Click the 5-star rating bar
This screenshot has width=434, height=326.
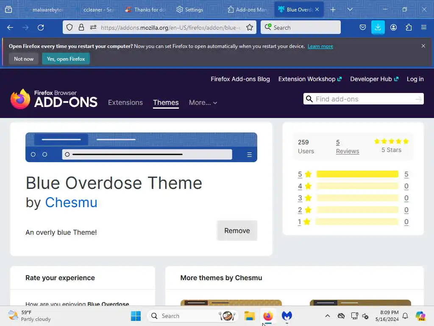point(357,174)
